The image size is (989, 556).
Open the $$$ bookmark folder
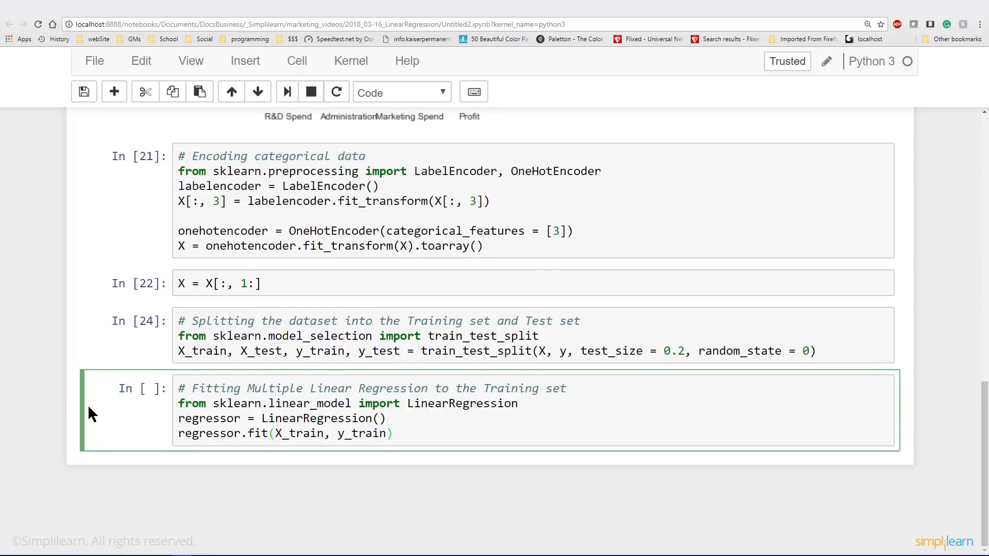click(287, 39)
